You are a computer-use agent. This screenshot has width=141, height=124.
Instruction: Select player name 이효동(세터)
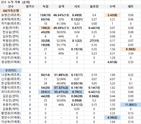coord(11,53)
